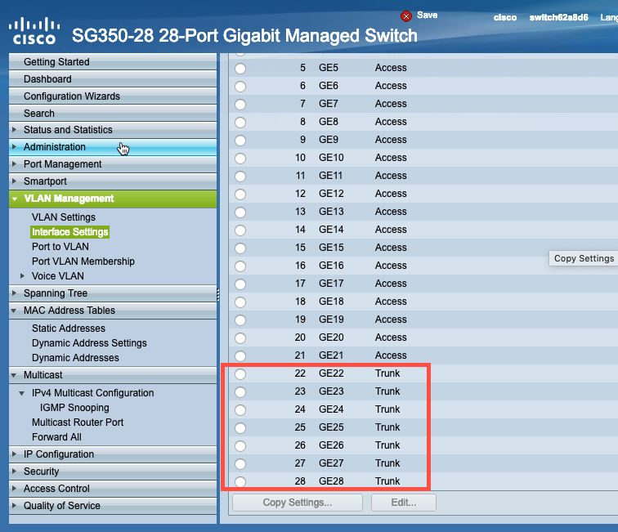Open Port VLAN Membership page

(x=83, y=262)
